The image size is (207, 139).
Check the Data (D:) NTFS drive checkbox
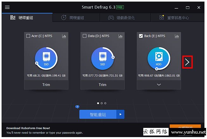[x=85, y=36]
